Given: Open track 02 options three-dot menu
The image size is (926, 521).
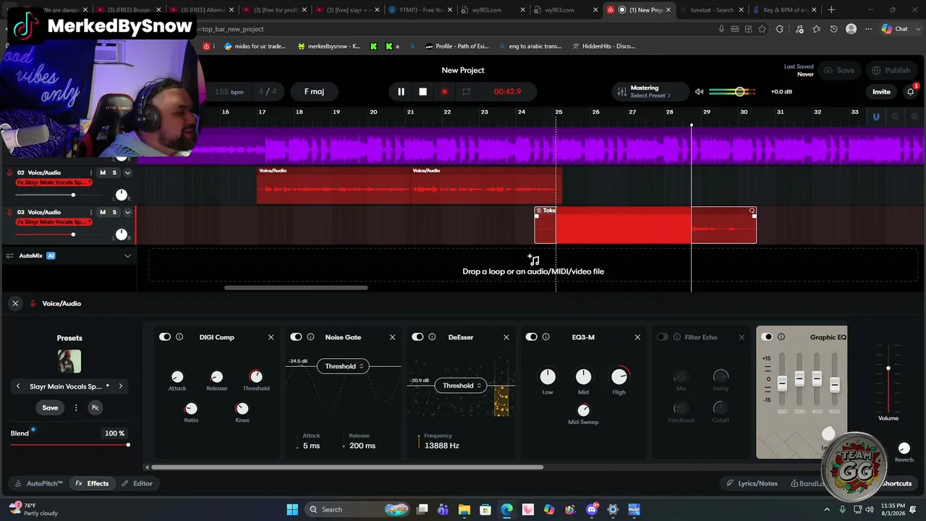Looking at the screenshot, I should [90, 173].
